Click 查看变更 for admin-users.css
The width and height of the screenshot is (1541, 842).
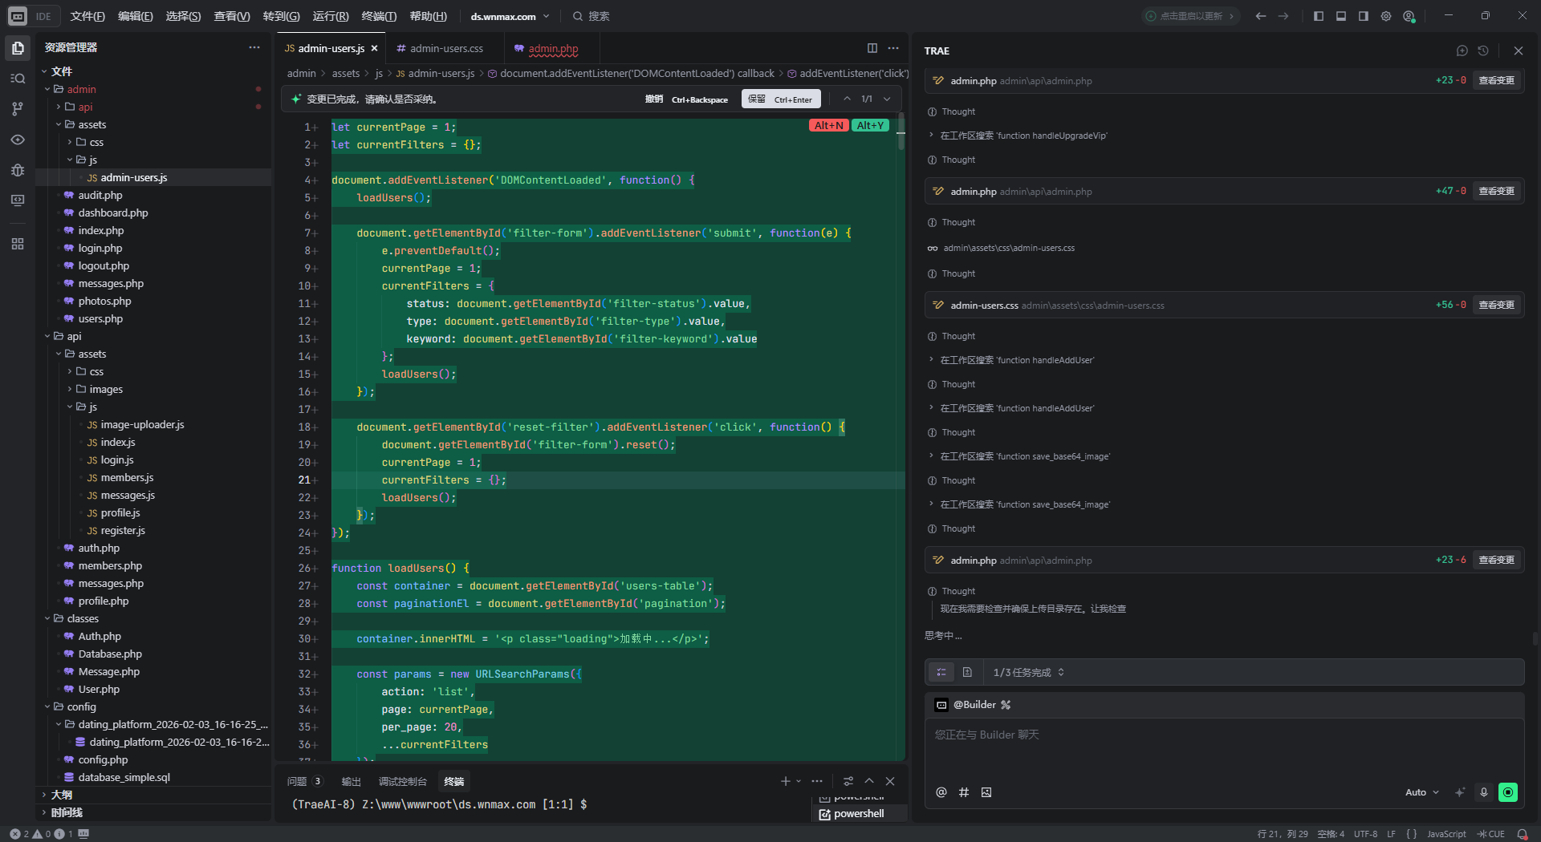click(1496, 305)
